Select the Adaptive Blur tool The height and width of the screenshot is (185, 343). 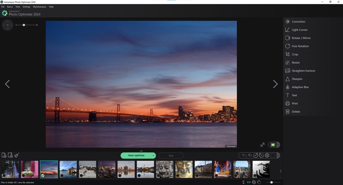(x=300, y=87)
